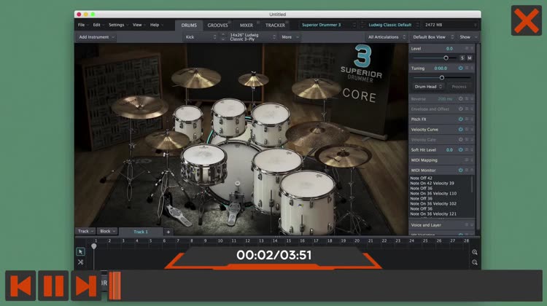Click the middle rack tom
This screenshot has width=547, height=306.
(229, 117)
